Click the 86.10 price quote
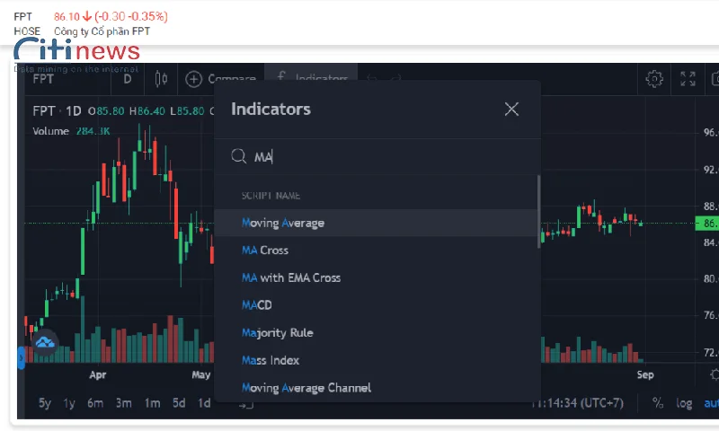This screenshot has width=719, height=431. coord(67,16)
